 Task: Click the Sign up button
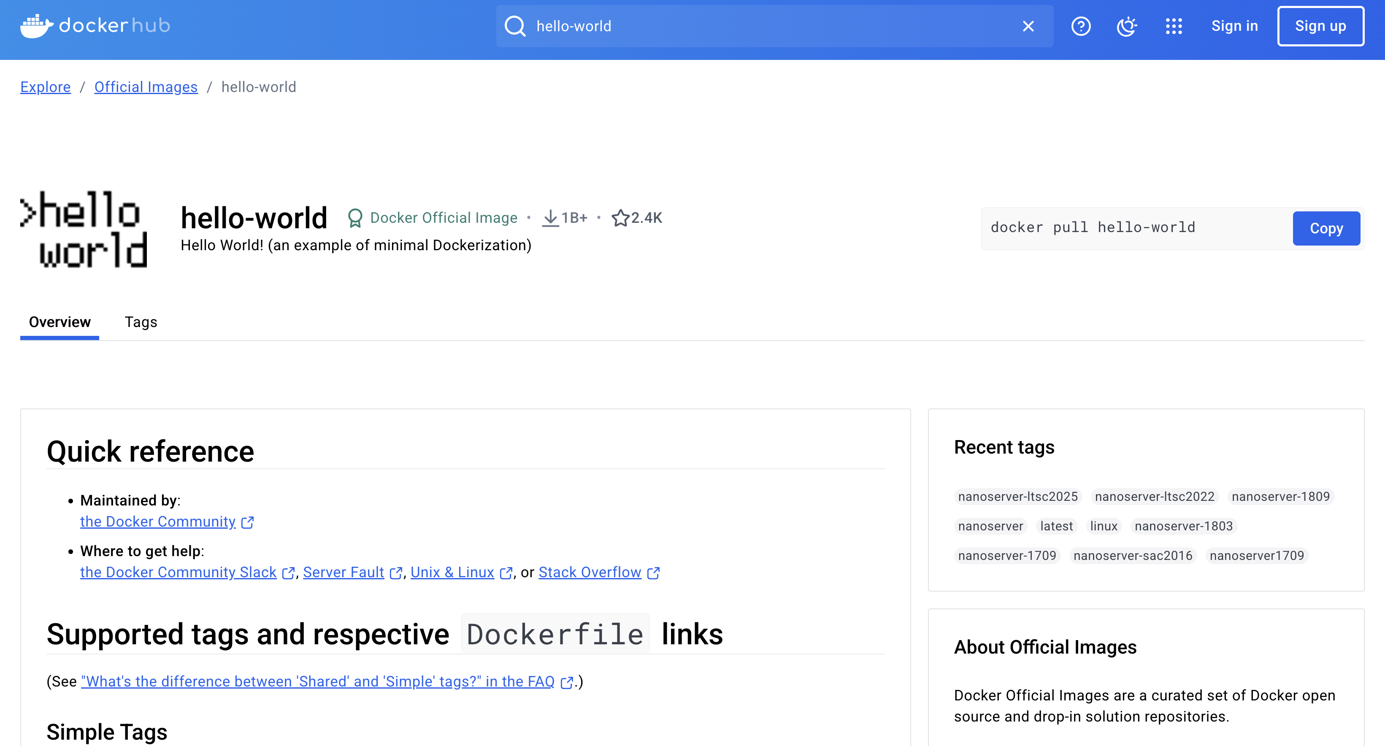[x=1320, y=26]
